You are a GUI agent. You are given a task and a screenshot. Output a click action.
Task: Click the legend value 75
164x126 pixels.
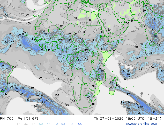pos(48,124)
